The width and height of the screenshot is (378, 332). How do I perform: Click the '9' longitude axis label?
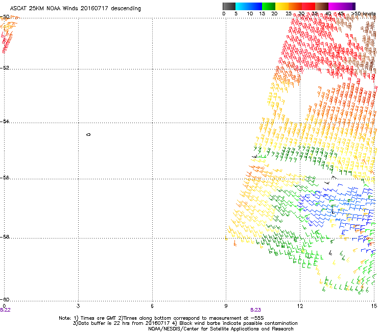[226, 306]
